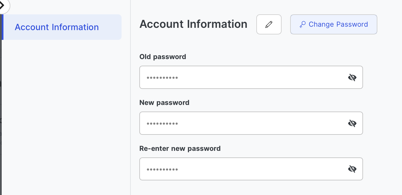Unhide the Re-enter new password text
This screenshot has width=402, height=195.
(352, 169)
